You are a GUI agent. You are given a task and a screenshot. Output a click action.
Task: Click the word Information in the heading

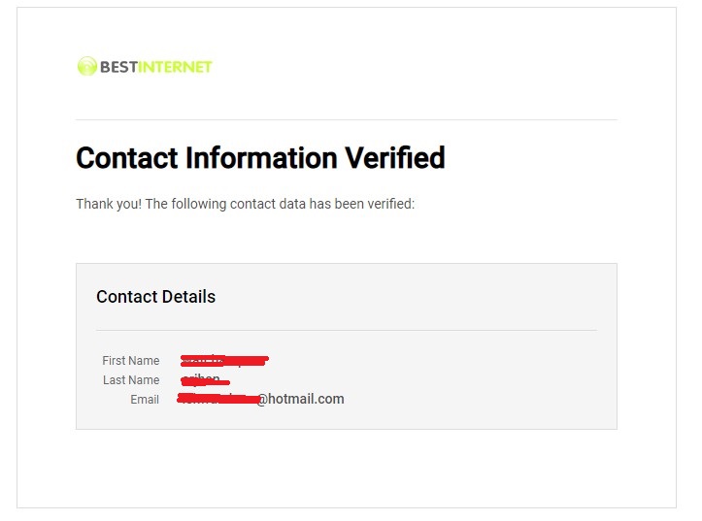pos(261,158)
